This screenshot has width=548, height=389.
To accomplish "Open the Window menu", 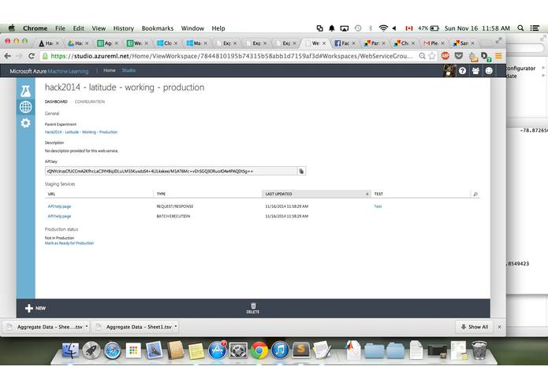I will click(x=192, y=28).
